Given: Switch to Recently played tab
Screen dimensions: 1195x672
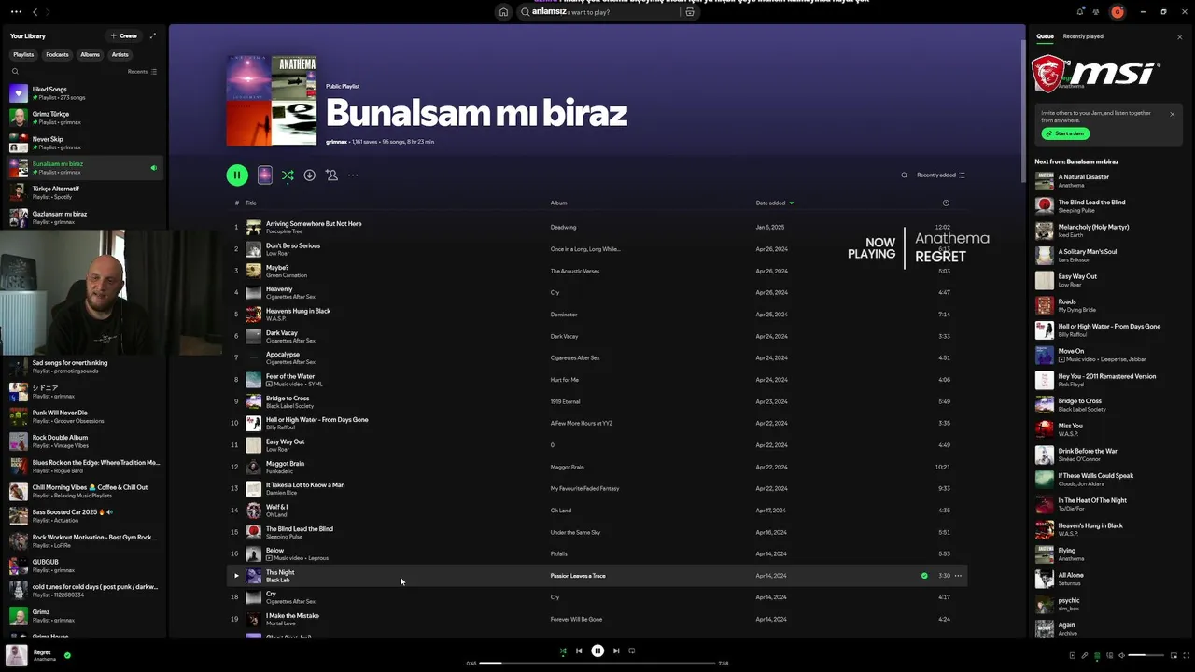Looking at the screenshot, I should (1083, 36).
